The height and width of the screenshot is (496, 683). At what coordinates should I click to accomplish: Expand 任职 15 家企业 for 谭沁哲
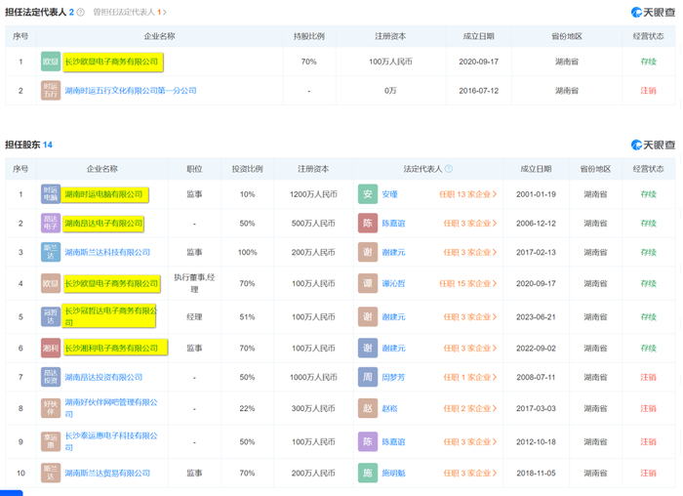pyautogui.click(x=467, y=284)
